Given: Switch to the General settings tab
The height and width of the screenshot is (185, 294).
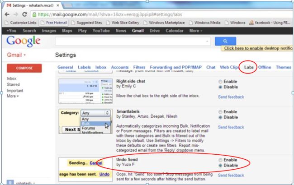Looking at the screenshot, I should click(65, 67).
